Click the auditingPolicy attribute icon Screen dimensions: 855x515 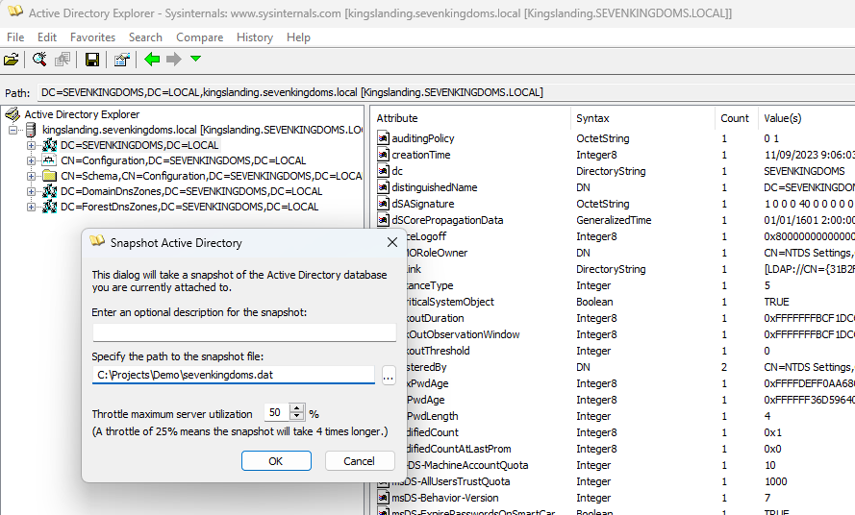click(384, 138)
